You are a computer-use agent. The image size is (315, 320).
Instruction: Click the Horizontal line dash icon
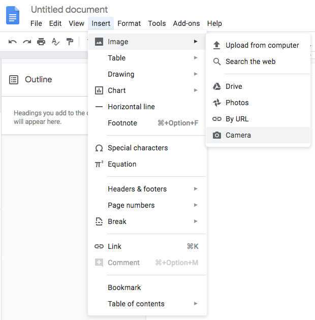(99, 107)
